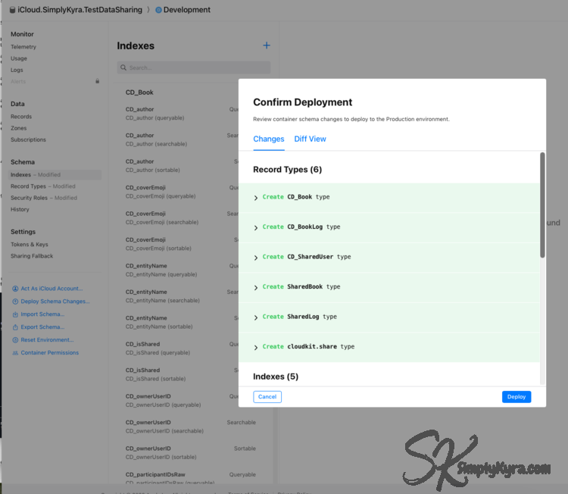Viewport: 568px width, 494px height.
Task: Click the Act As iCloud Account person icon
Action: coord(15,289)
